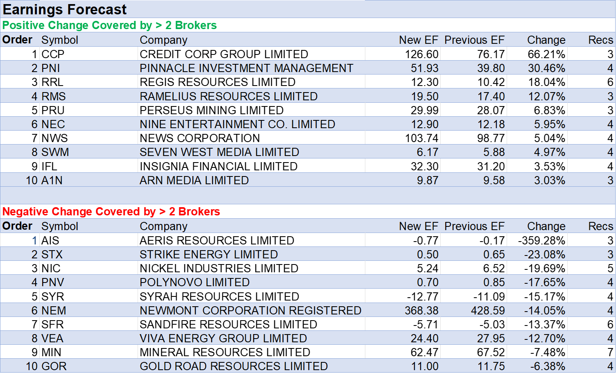Select the RMS symbol cell

[x=54, y=96]
